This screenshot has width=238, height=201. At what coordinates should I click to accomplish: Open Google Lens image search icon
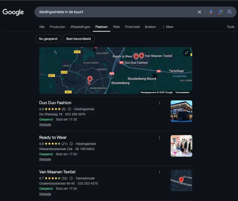tap(220, 12)
